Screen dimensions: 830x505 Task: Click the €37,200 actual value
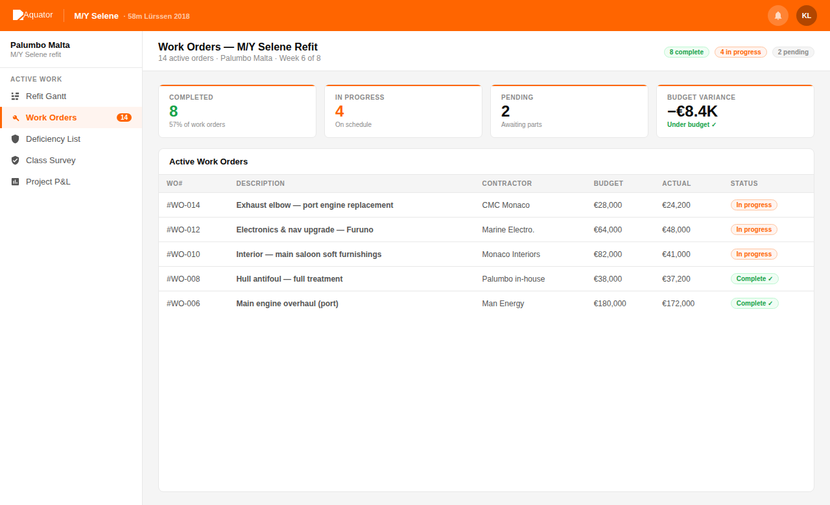coord(676,279)
